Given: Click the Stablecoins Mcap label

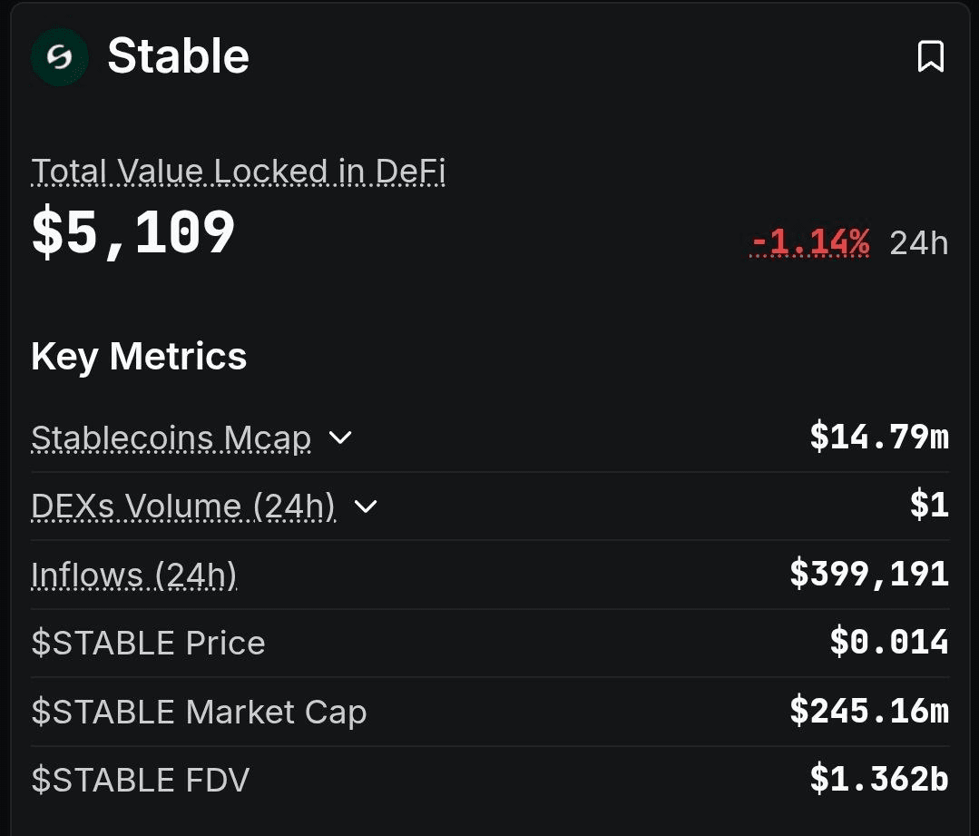Looking at the screenshot, I should [x=171, y=438].
